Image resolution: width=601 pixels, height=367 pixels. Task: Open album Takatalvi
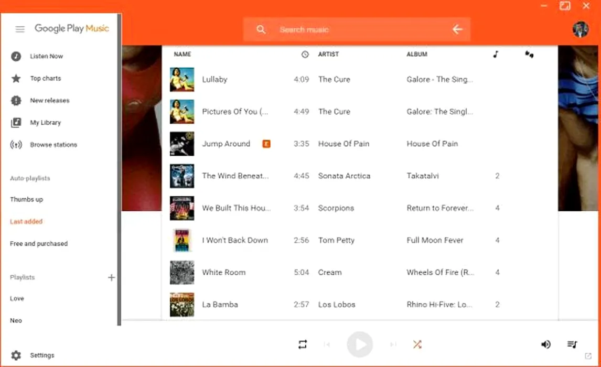[x=423, y=176]
